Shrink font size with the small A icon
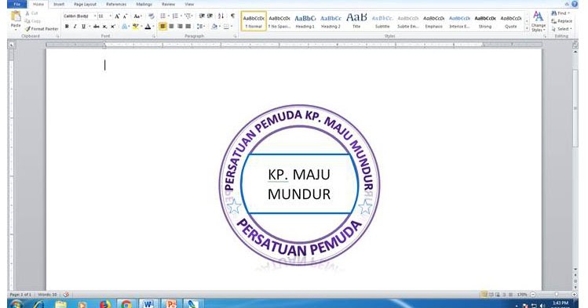Screen dimensions: 588x308 click(x=126, y=16)
